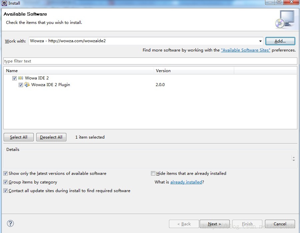300x233 pixels.
Task: Click the Back button
Action: click(184, 224)
